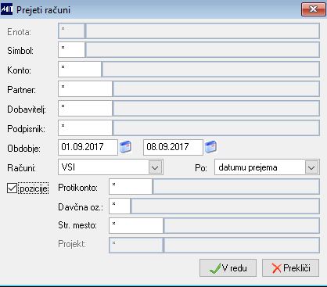The image size is (327, 287).
Task: Click the end date field 08.09.2017
Action: tap(173, 147)
